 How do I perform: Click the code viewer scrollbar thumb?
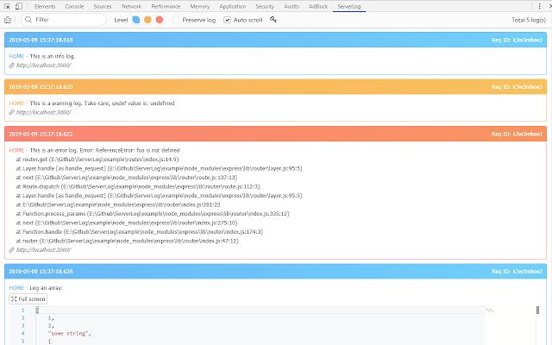click(537, 310)
